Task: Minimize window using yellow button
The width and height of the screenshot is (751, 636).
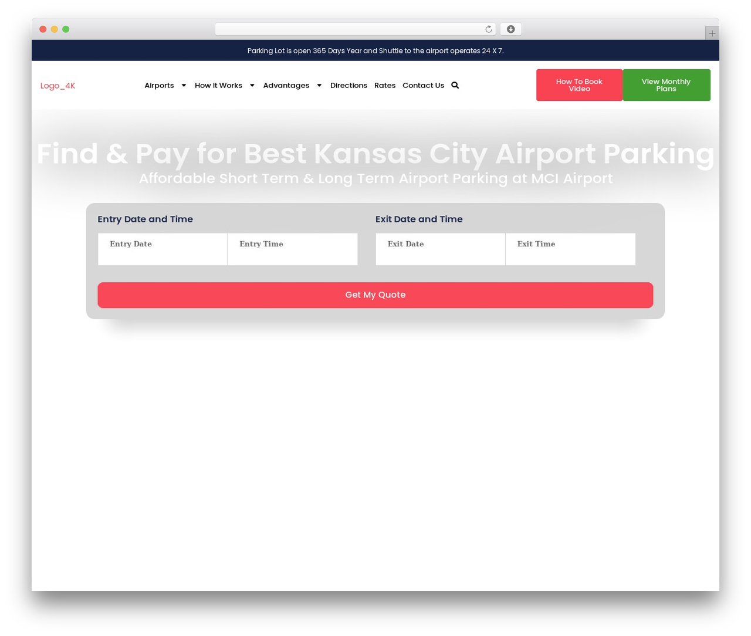Action: point(55,29)
